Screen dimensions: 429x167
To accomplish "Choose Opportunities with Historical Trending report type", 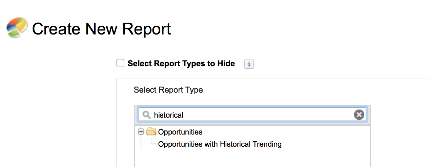I will (220, 144).
